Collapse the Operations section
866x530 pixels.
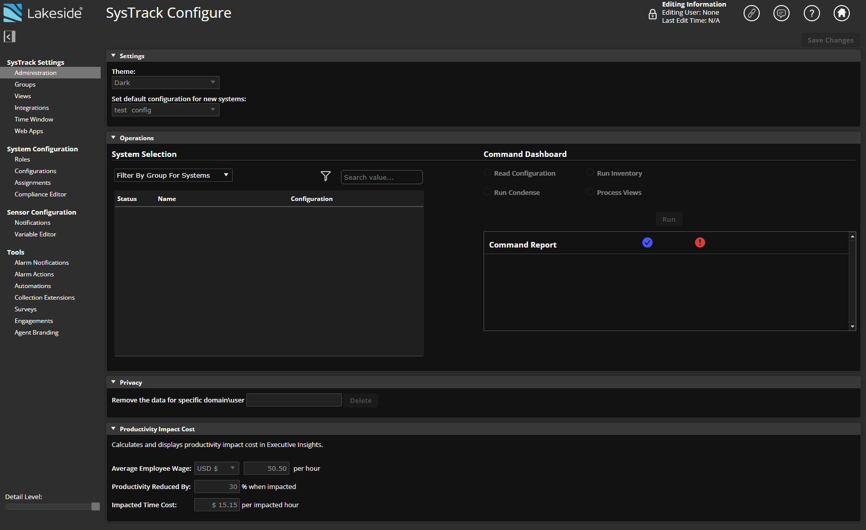click(x=114, y=138)
